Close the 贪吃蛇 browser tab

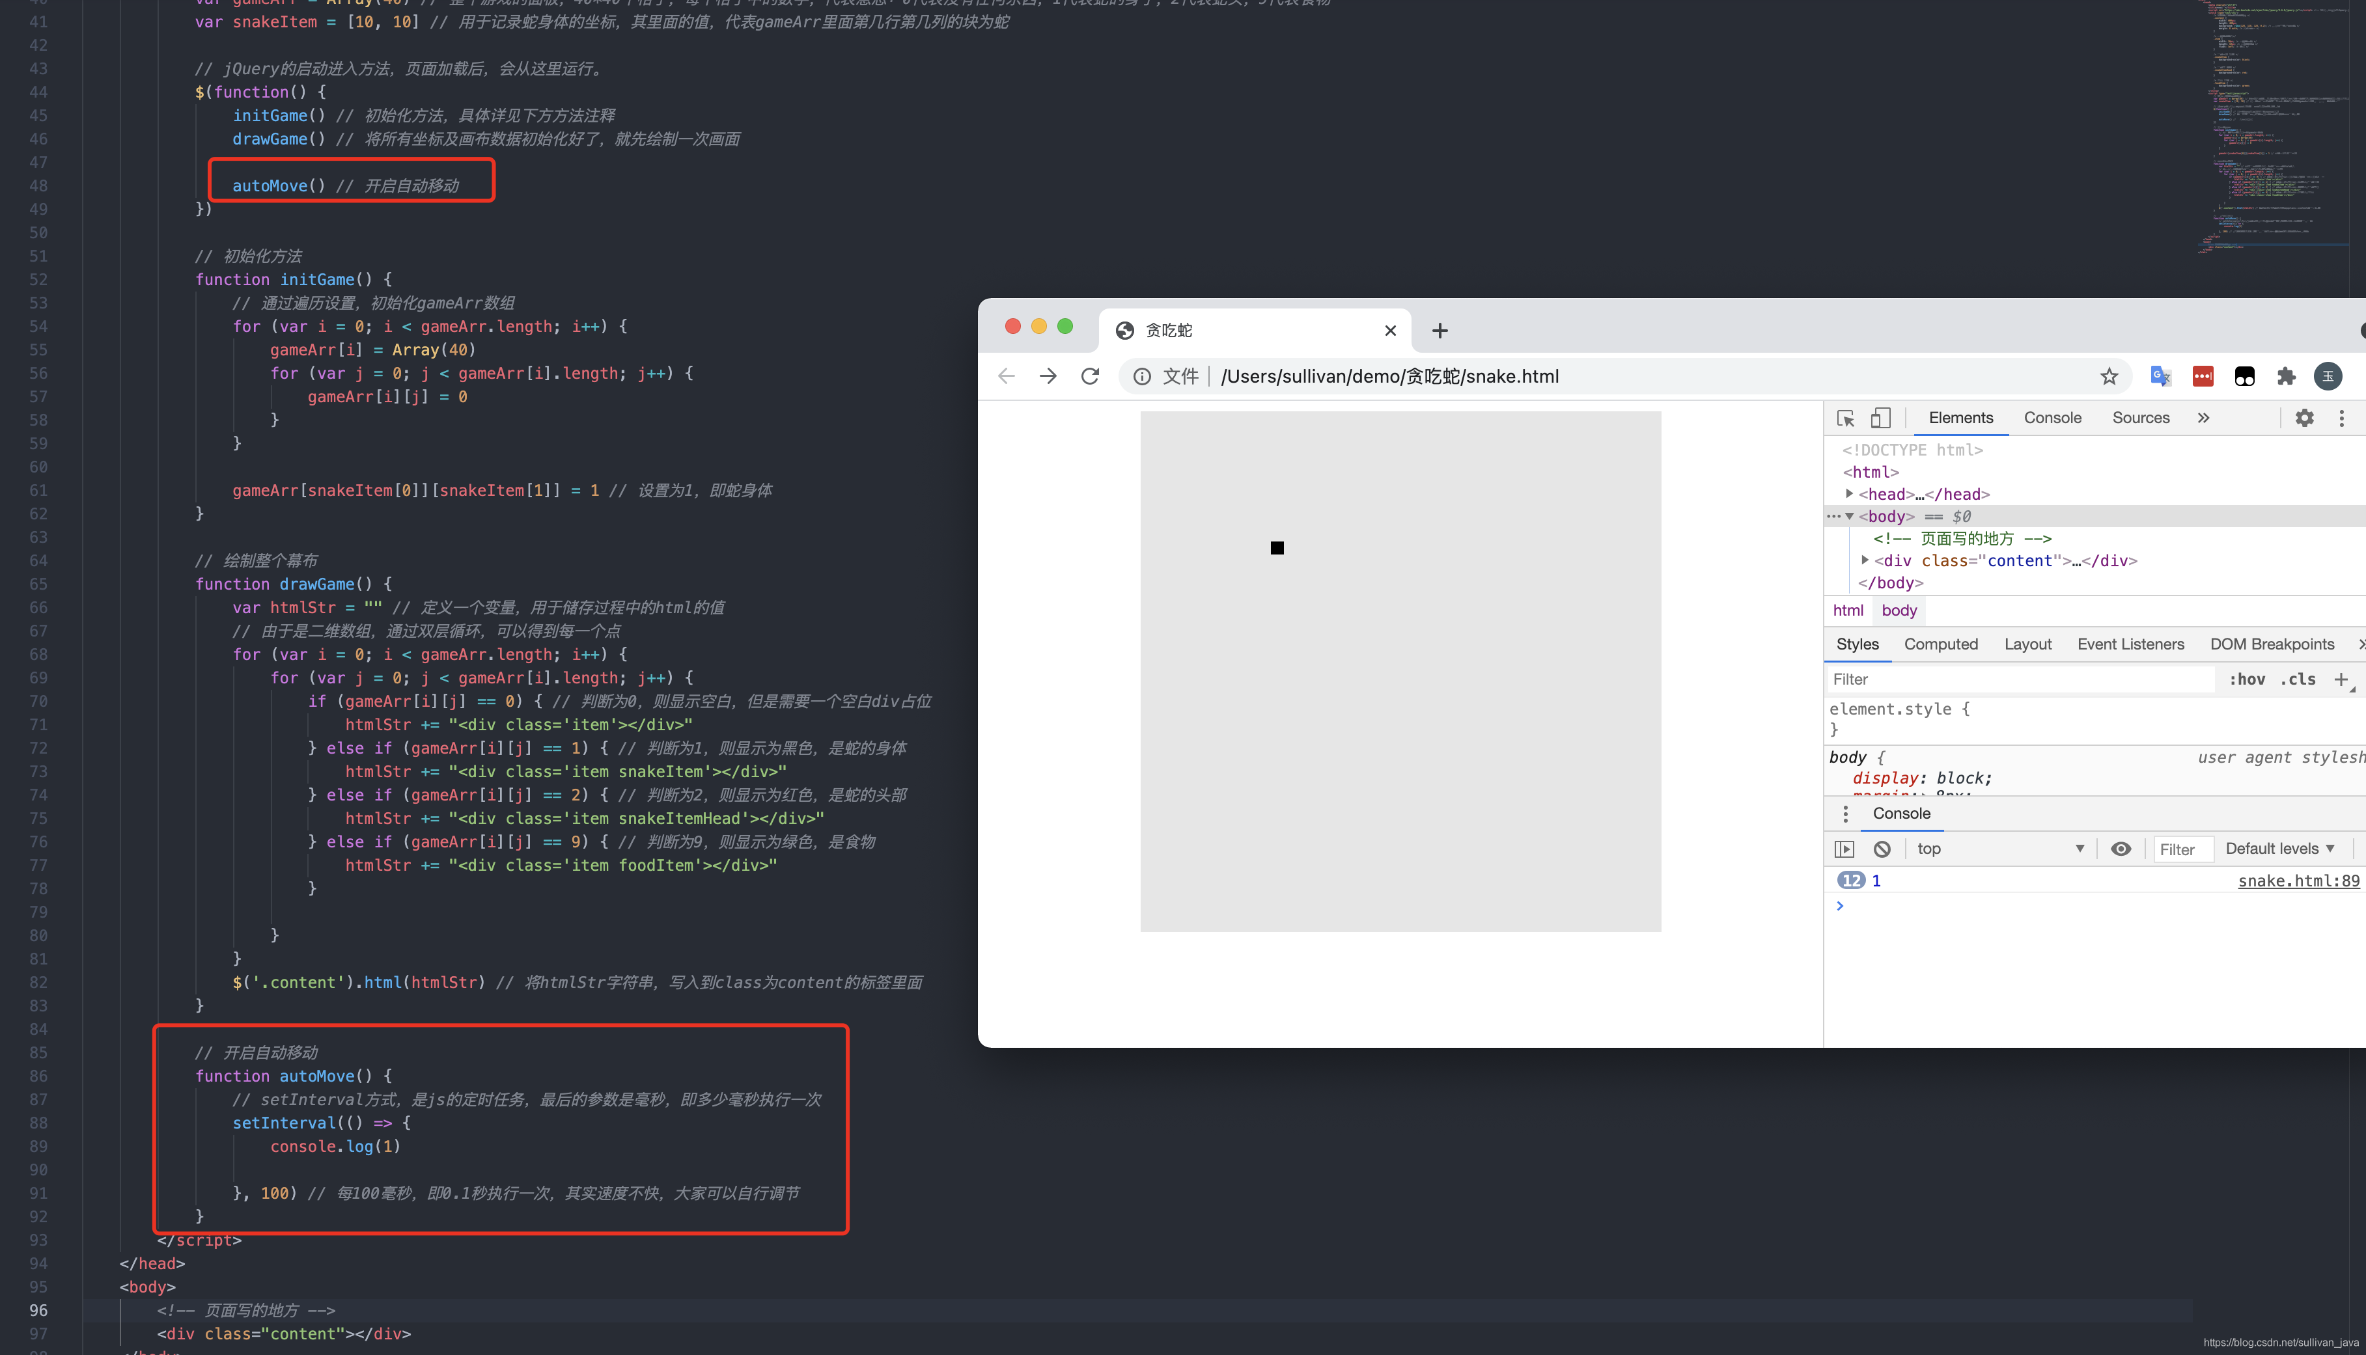point(1391,331)
